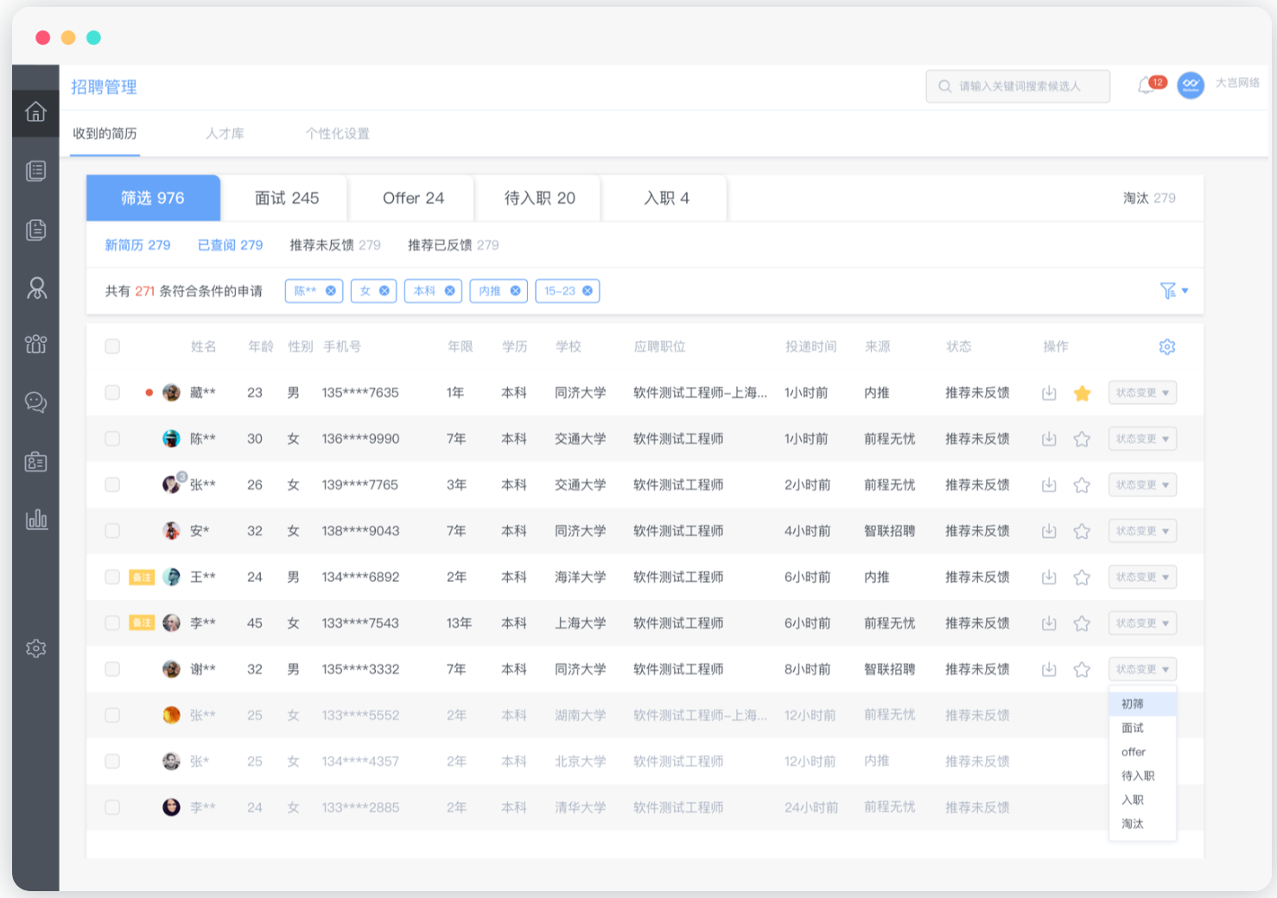Choose 入职 in status menu
Image resolution: width=1277 pixels, height=898 pixels.
point(1142,800)
